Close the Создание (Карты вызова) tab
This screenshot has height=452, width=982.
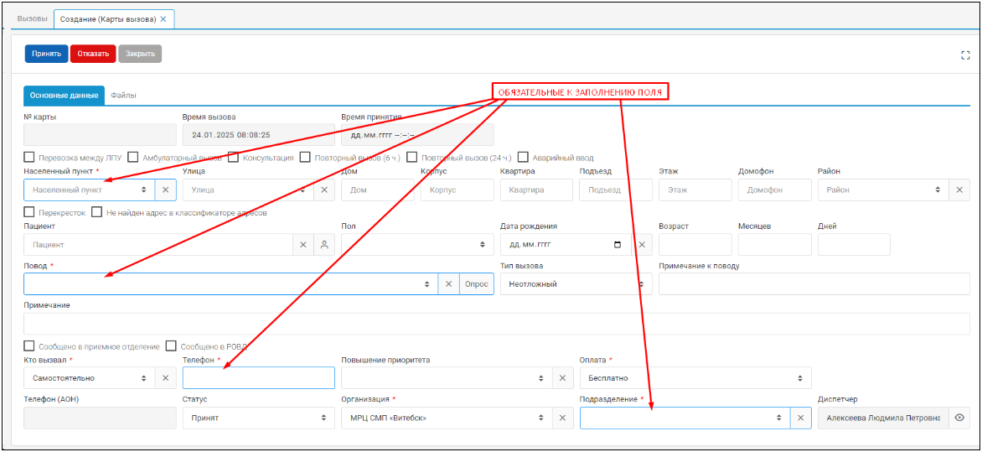click(x=163, y=18)
